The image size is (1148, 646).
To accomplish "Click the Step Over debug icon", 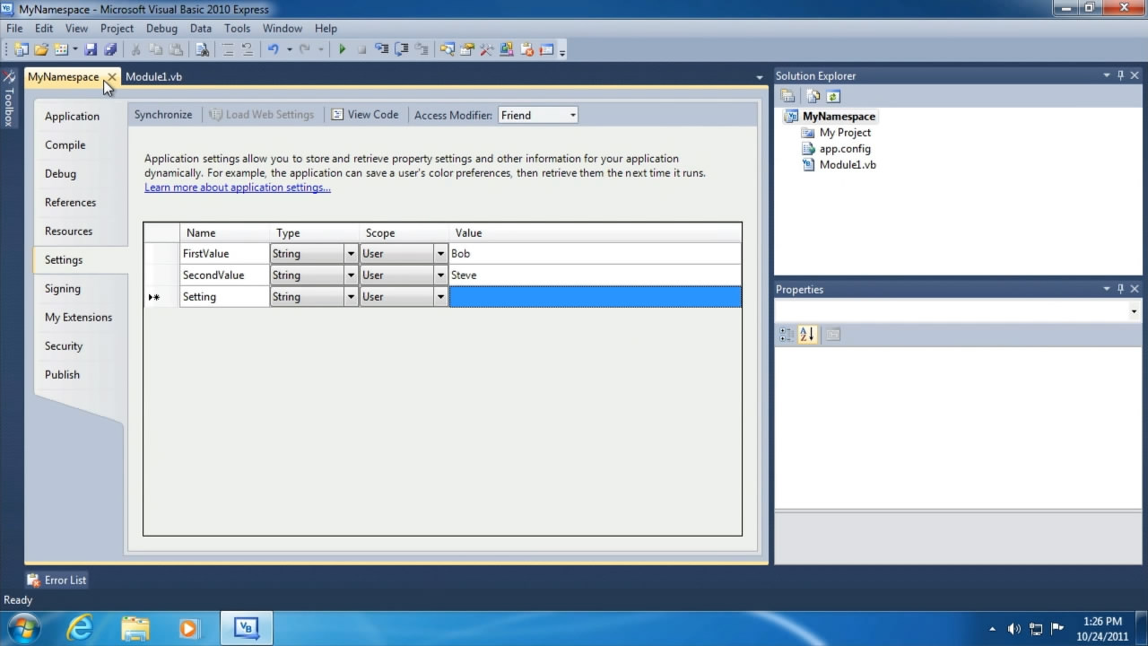I will (401, 49).
